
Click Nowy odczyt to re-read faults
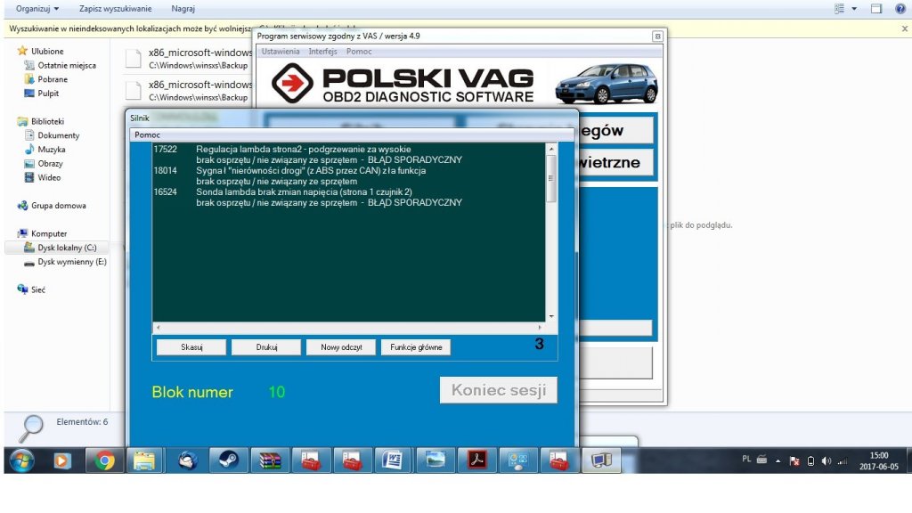pos(341,347)
